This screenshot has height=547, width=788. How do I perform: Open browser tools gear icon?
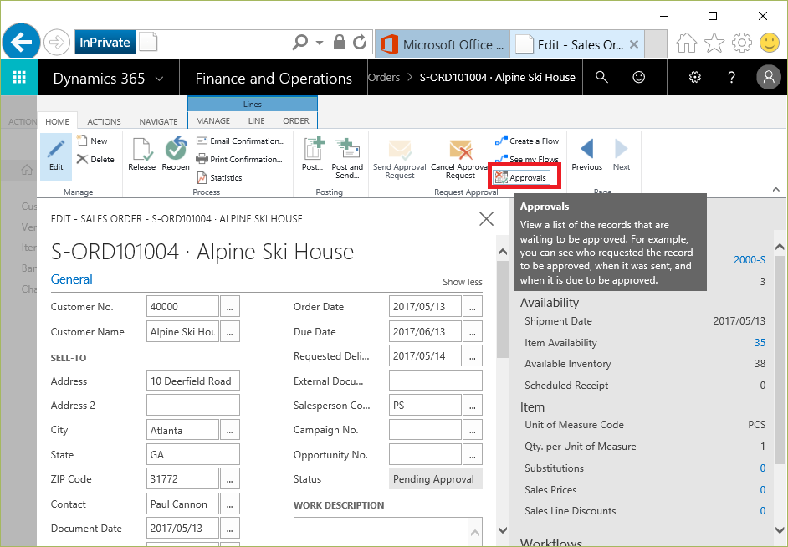pos(742,43)
